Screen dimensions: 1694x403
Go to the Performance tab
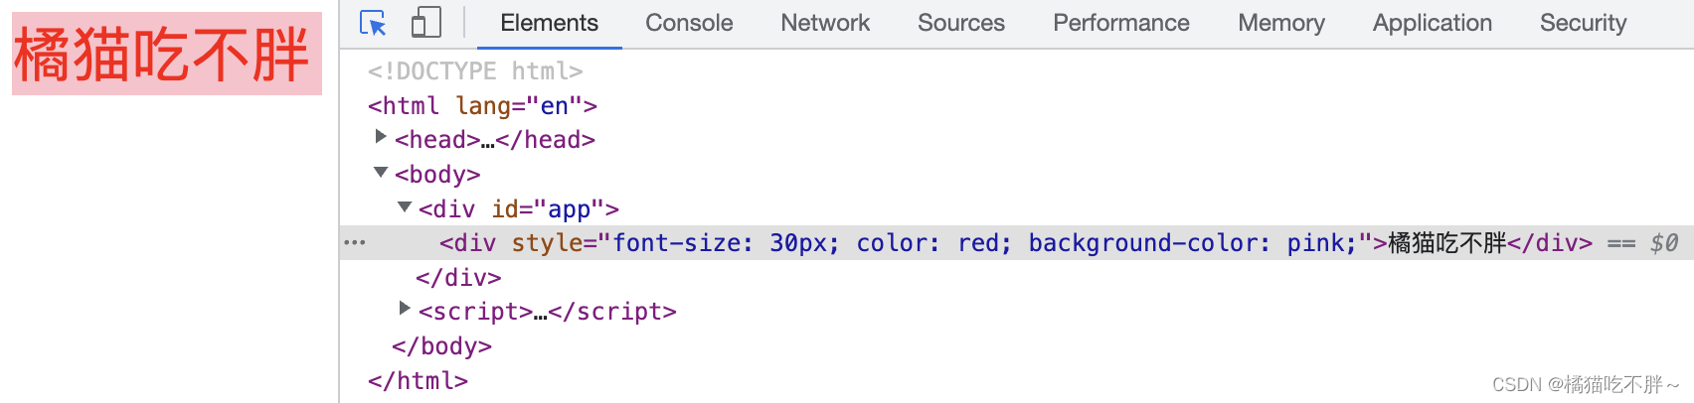coord(1120,23)
